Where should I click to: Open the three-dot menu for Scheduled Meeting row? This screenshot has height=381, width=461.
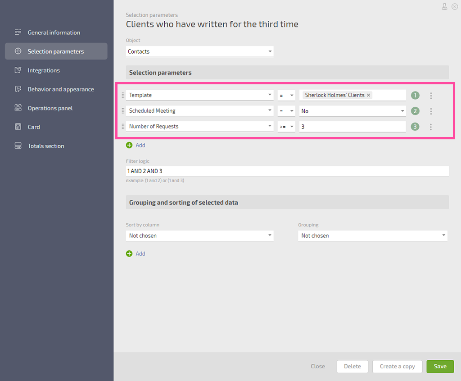point(431,111)
